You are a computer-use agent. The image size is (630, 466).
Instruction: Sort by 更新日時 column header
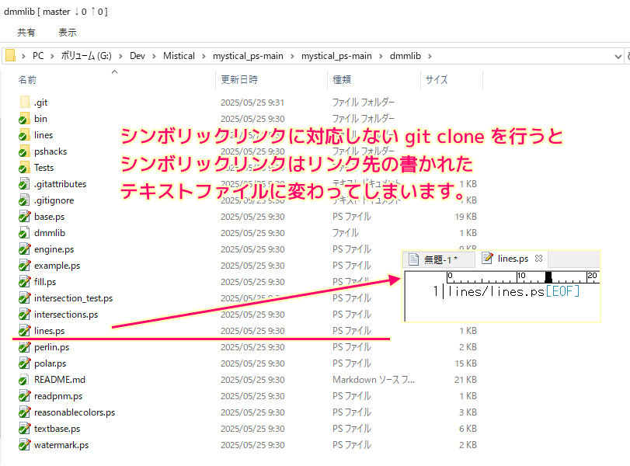point(239,79)
